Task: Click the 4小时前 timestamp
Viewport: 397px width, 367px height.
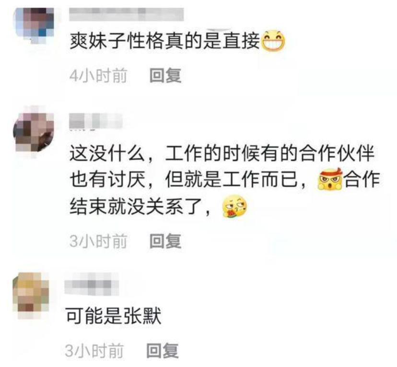Action: pyautogui.click(x=98, y=75)
